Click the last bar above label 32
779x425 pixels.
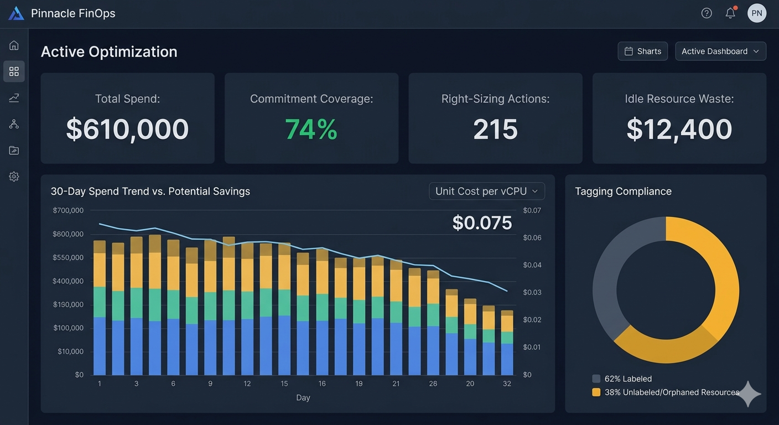[507, 343]
